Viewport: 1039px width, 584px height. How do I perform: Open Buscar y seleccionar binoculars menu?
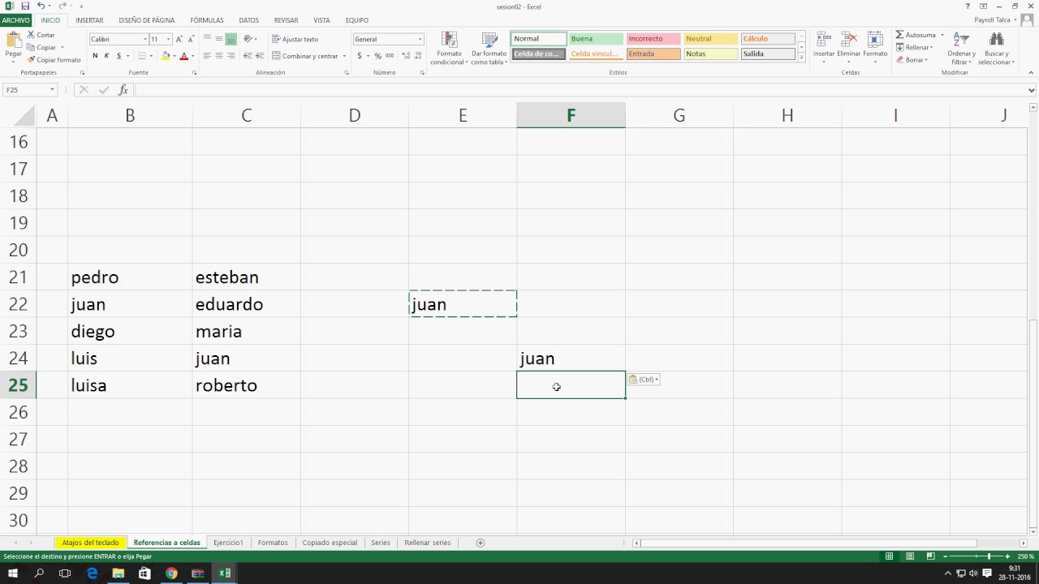click(x=996, y=49)
